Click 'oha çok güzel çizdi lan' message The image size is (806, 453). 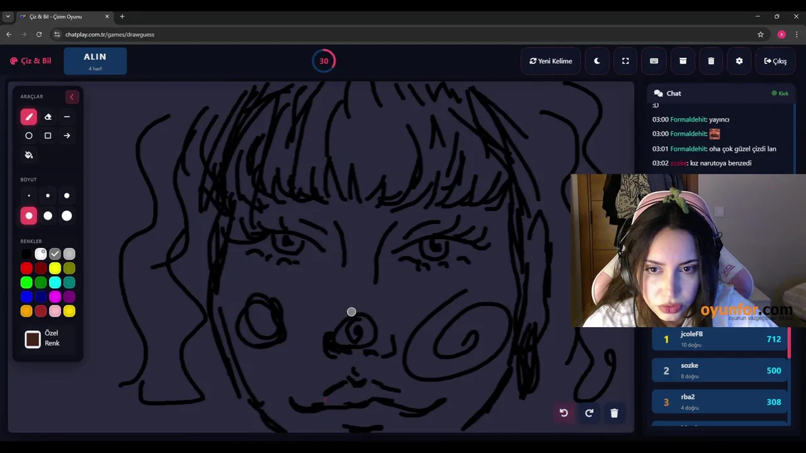742,149
